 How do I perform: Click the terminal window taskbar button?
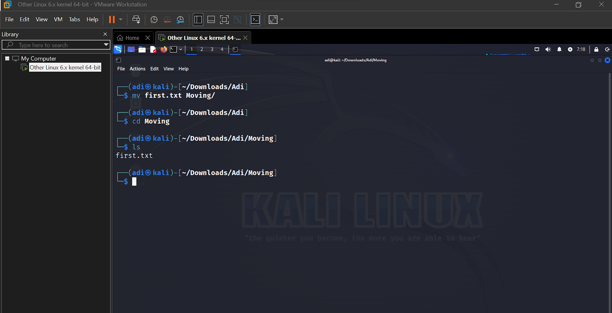point(235,49)
